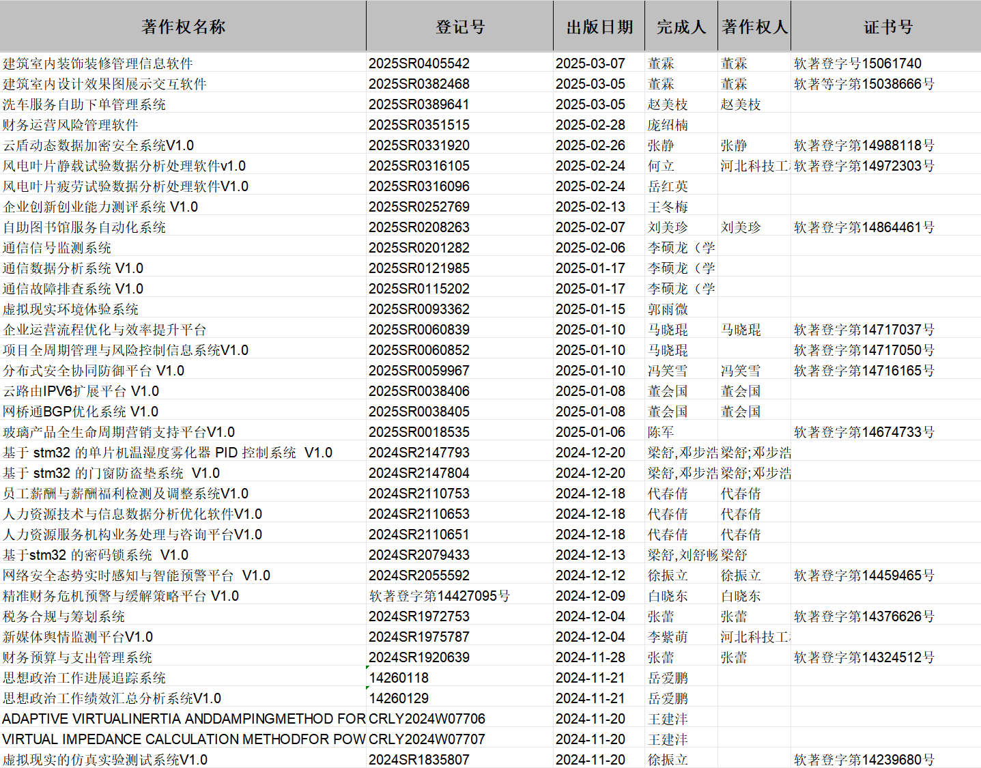Click the 郭雨微 name cell
This screenshot has width=981, height=768.
[x=668, y=309]
